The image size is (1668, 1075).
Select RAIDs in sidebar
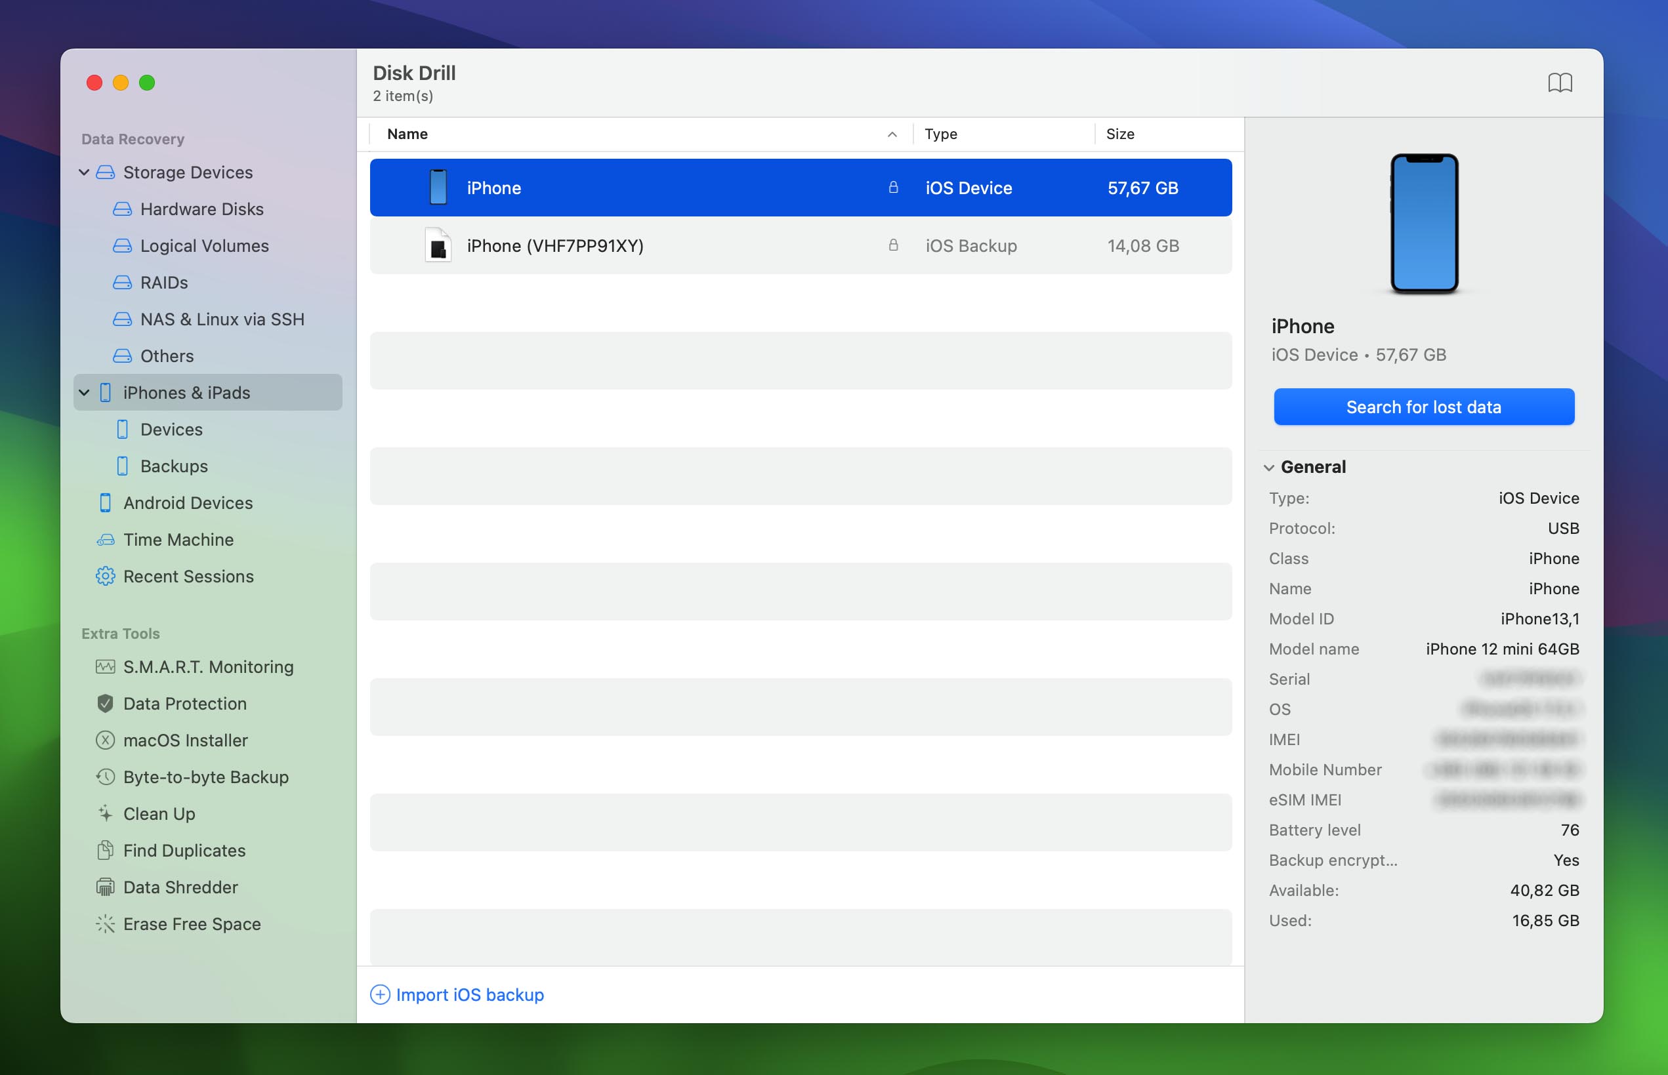[164, 282]
